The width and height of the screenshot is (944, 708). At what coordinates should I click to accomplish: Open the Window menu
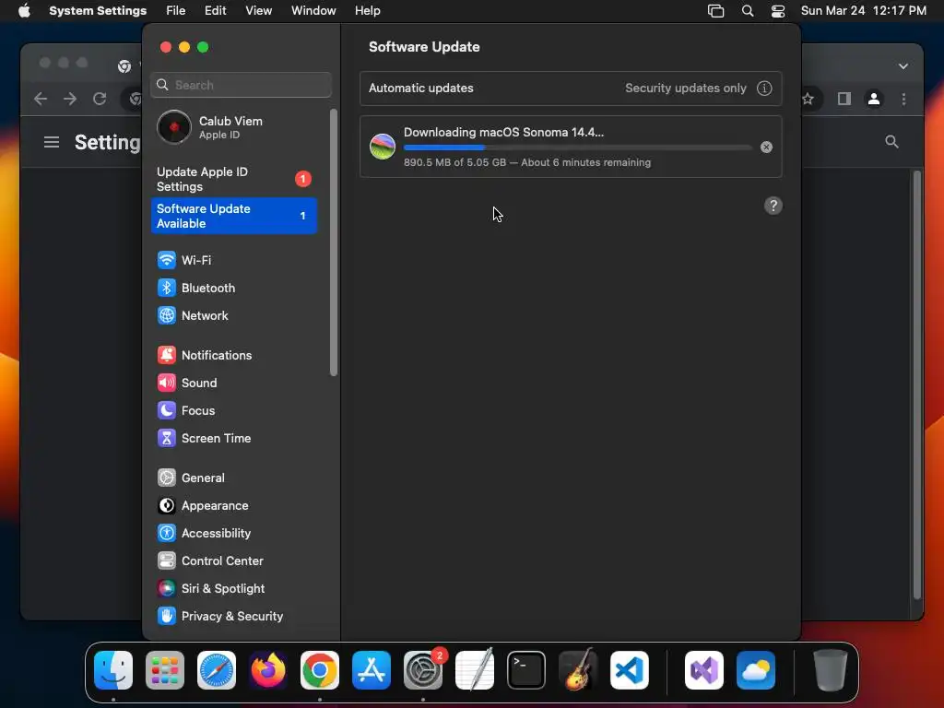point(313,11)
